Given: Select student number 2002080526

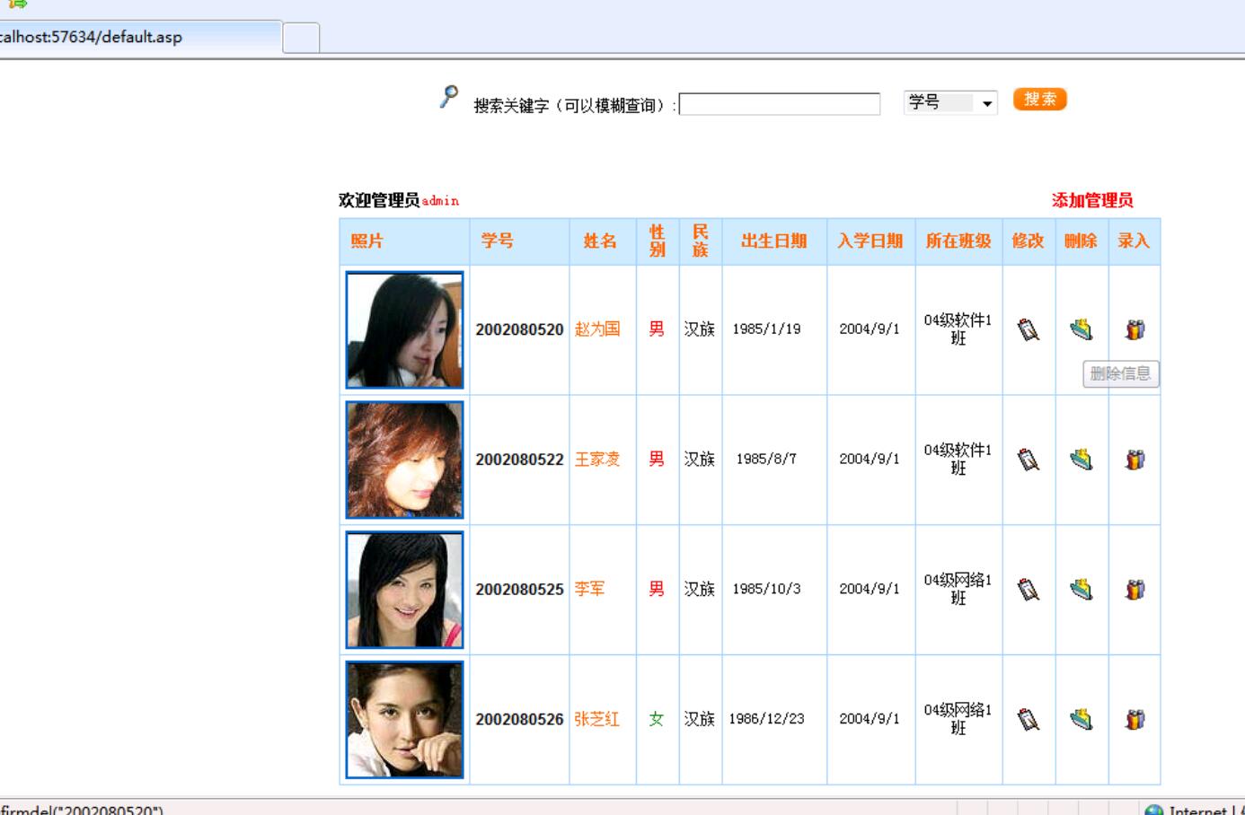Looking at the screenshot, I should pyautogui.click(x=519, y=720).
